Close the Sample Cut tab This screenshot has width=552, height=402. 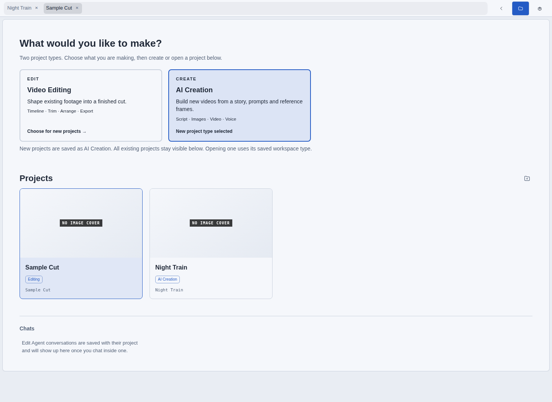click(x=77, y=8)
